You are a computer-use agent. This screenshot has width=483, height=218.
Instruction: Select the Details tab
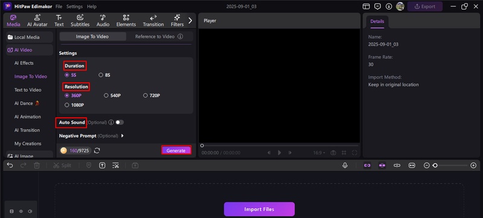(377, 22)
